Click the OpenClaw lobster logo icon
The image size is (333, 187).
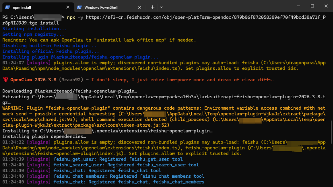click(x=6, y=79)
